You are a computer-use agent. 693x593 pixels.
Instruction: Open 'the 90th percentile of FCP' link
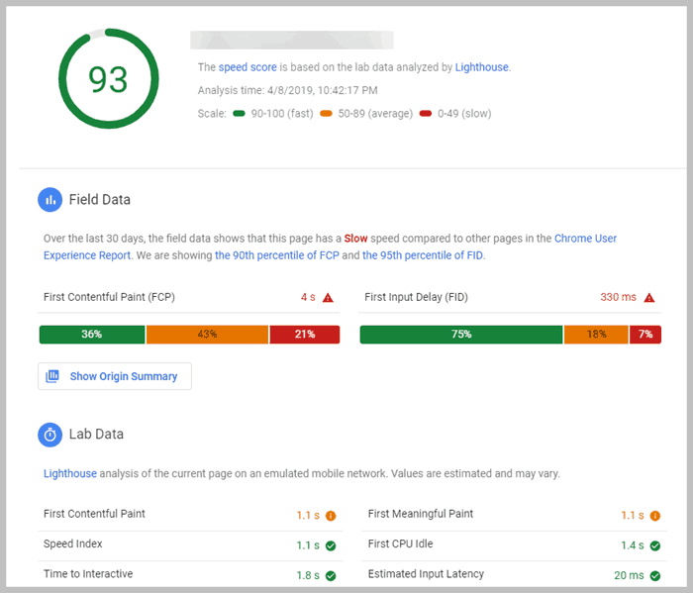pyautogui.click(x=276, y=255)
